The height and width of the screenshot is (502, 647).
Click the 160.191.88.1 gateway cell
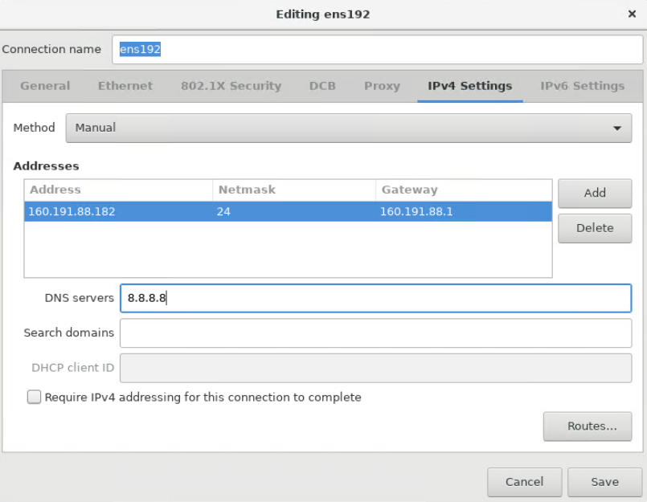(416, 211)
